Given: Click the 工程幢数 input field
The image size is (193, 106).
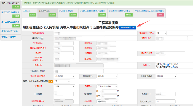Looking at the screenshot, I should [x=64, y=94].
